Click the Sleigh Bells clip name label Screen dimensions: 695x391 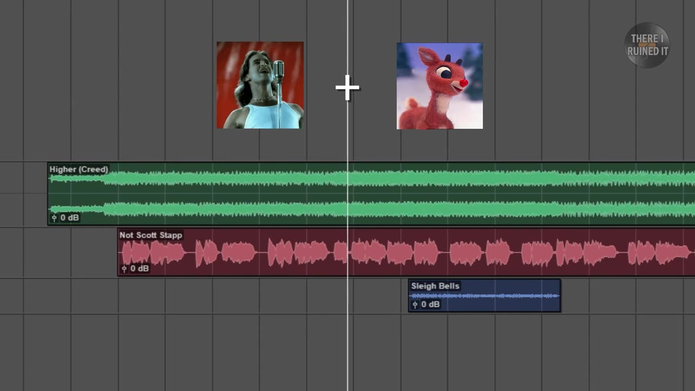(x=435, y=286)
